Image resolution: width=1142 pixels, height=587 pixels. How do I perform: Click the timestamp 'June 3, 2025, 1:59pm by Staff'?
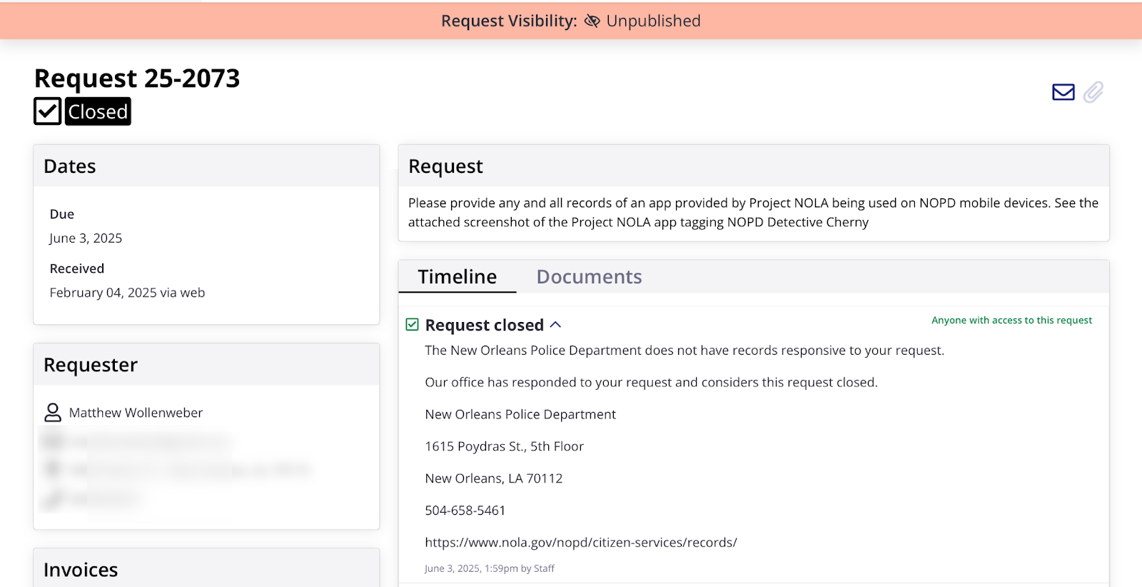point(490,568)
